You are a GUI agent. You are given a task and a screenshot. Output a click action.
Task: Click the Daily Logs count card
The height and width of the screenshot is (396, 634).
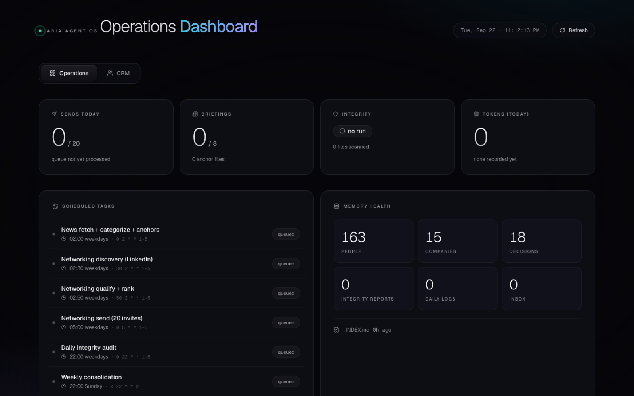coord(457,289)
